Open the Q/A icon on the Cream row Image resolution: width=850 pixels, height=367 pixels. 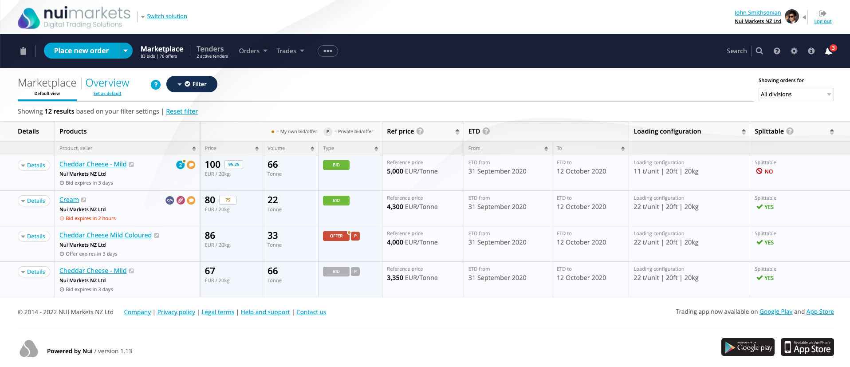[170, 200]
